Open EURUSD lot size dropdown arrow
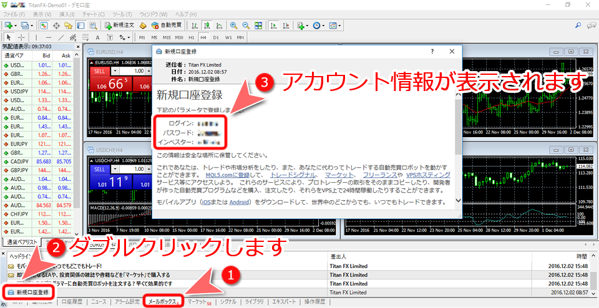Screen dimensions: 599x308 point(115,71)
